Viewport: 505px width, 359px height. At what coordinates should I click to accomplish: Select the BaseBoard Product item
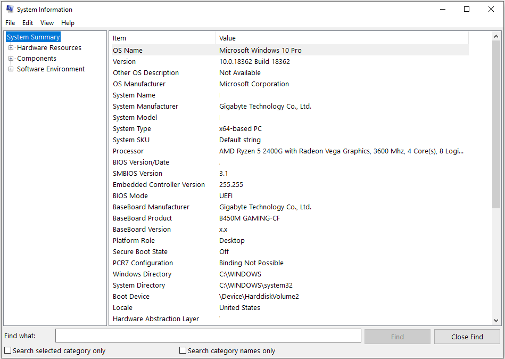143,218
